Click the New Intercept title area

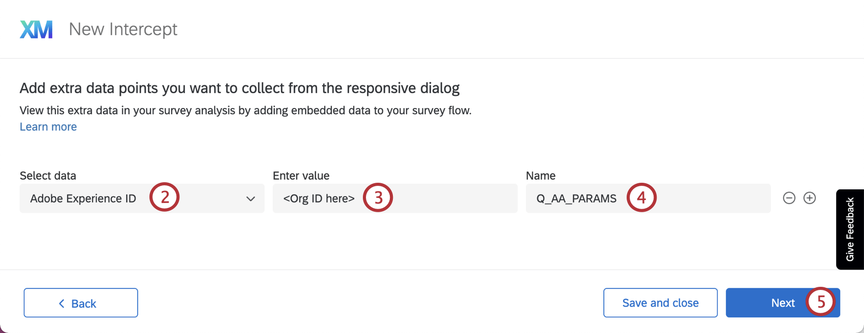click(122, 29)
